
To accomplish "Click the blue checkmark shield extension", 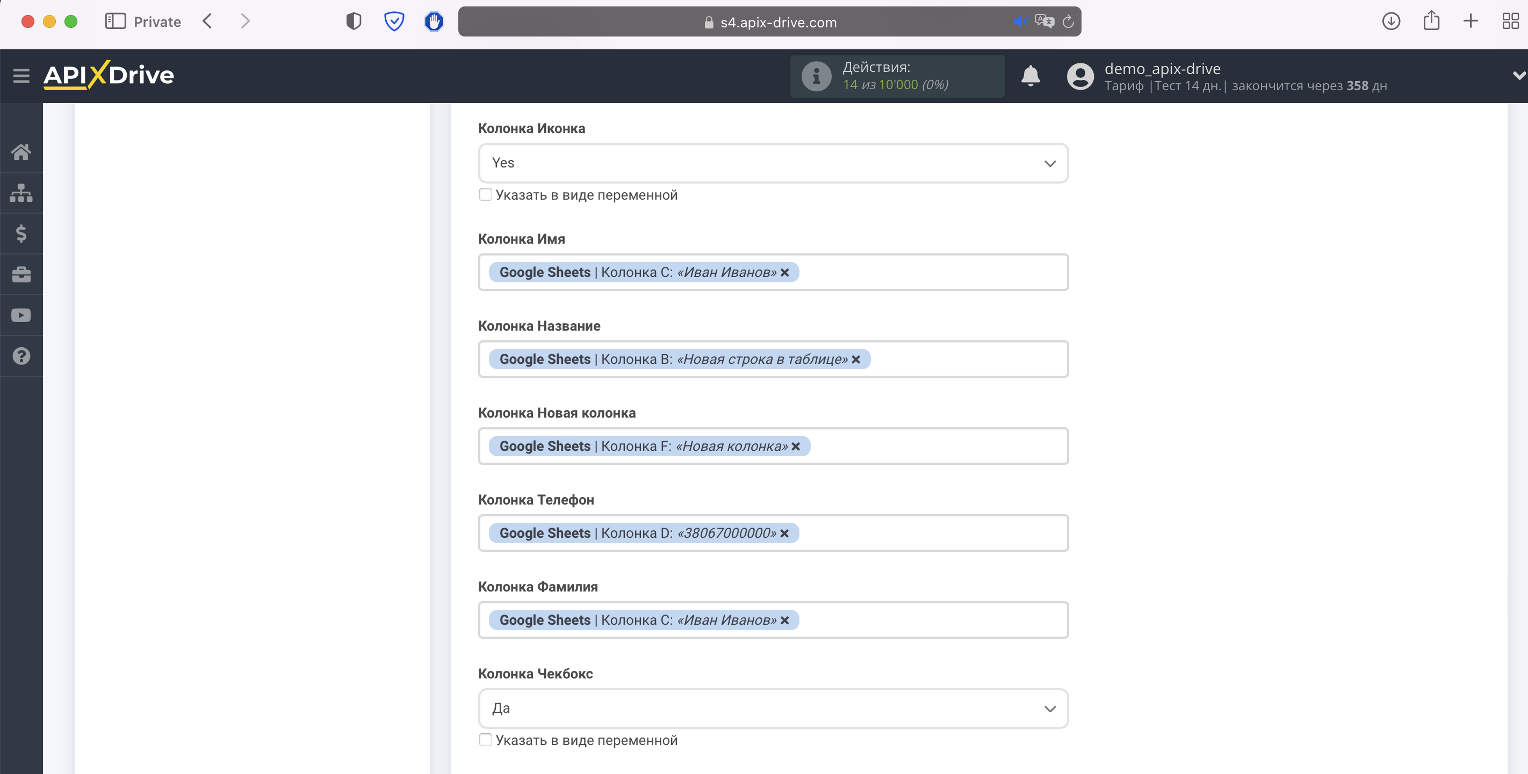I will tap(394, 22).
